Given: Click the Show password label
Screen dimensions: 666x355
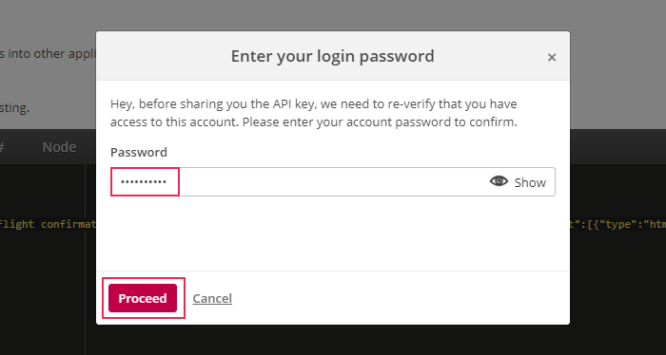Looking at the screenshot, I should point(530,182).
